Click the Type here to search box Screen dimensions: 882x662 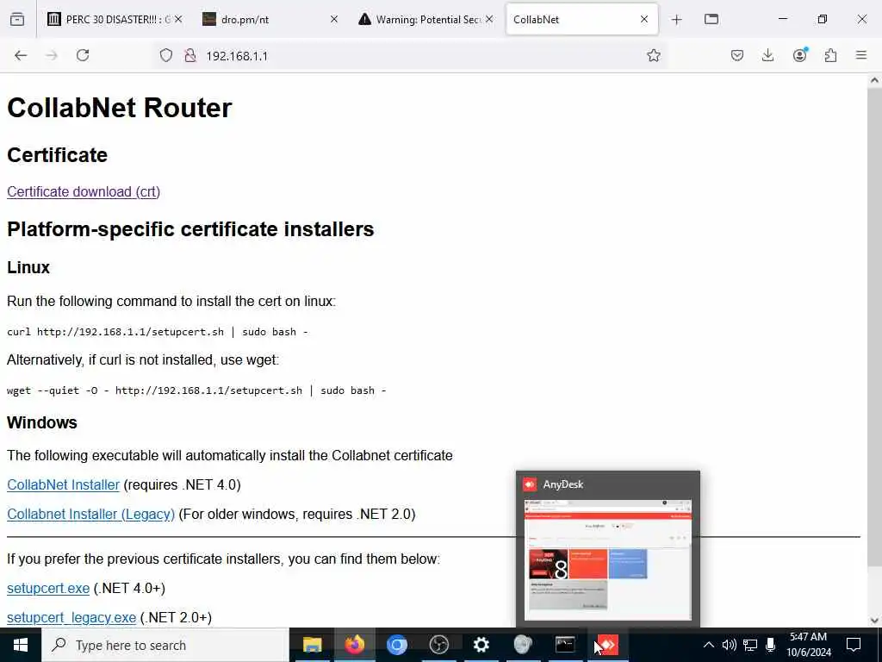click(165, 645)
